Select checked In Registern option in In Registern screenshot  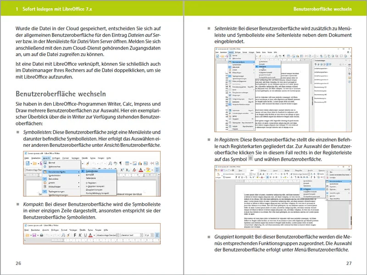pyautogui.click(x=312, y=189)
